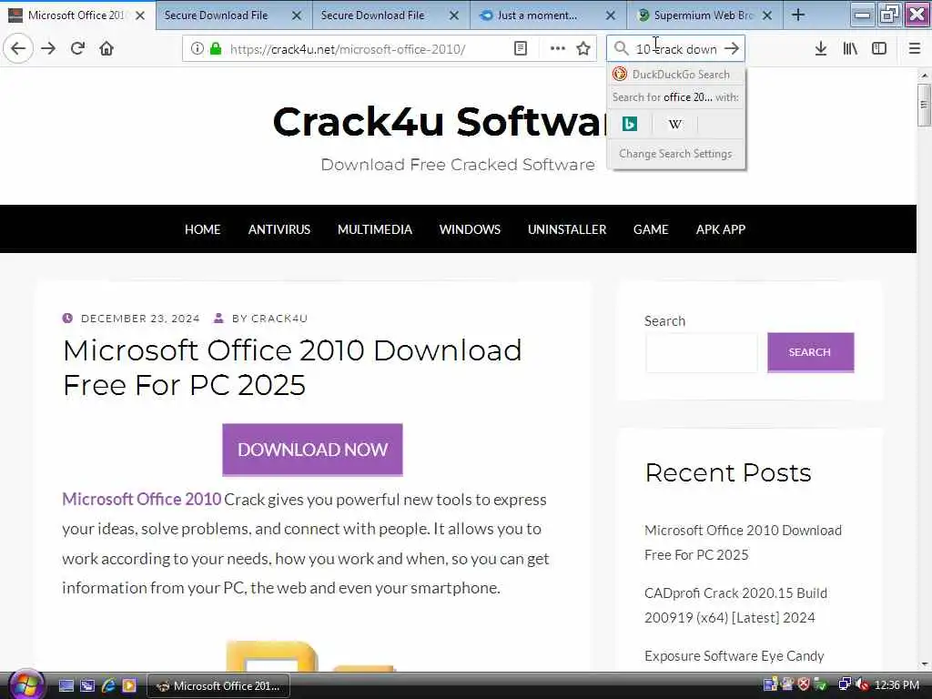Click the Microsoft Office taskbar button
The width and height of the screenshot is (932, 699).
[x=218, y=685]
